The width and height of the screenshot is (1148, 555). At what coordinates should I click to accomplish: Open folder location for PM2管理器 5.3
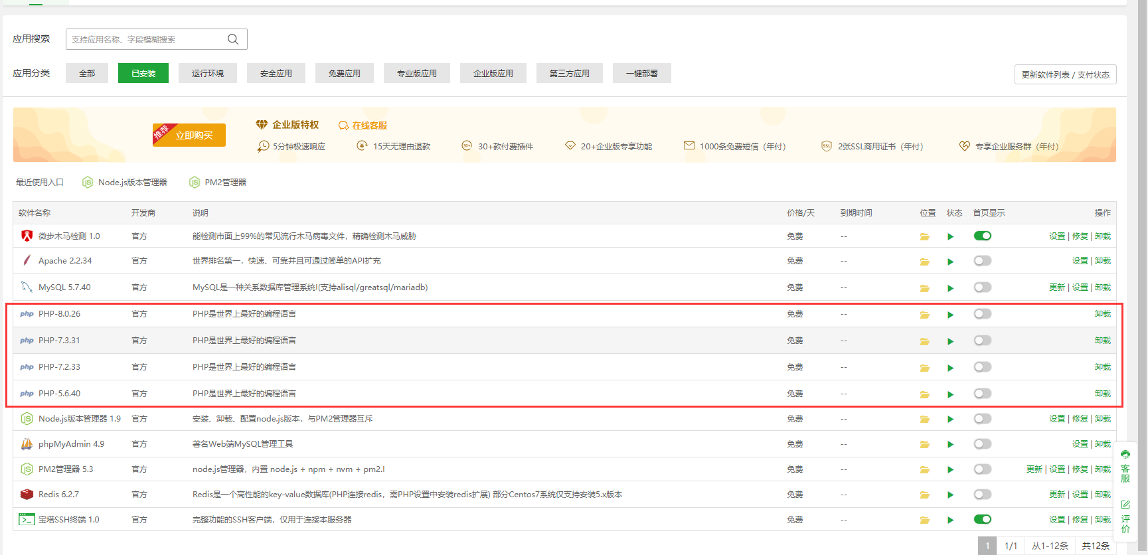tap(924, 470)
